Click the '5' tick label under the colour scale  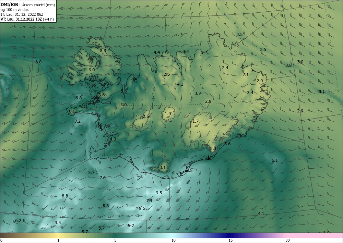pyautogui.click(x=115, y=241)
